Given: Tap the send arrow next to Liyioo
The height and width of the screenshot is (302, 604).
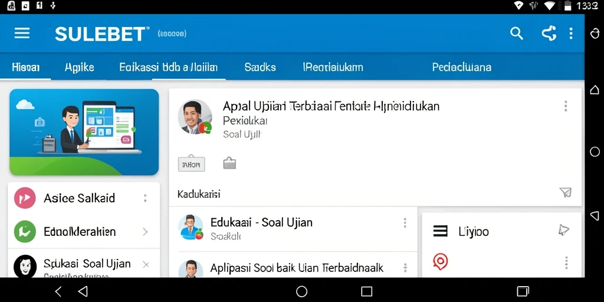Looking at the screenshot, I should pyautogui.click(x=563, y=231).
